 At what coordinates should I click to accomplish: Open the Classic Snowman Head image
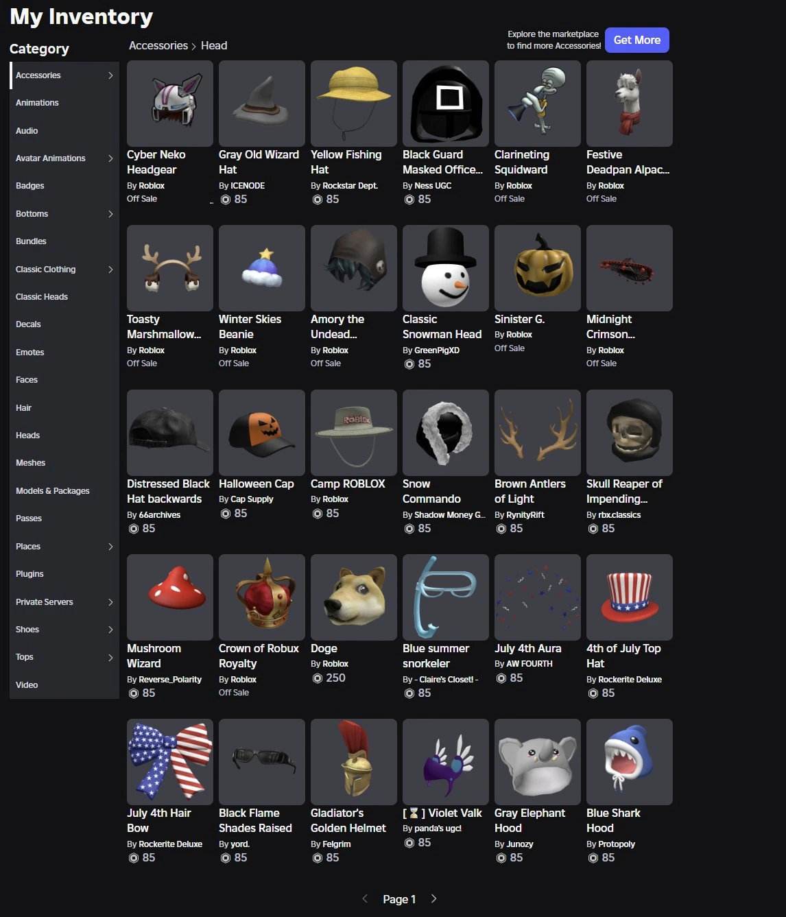pos(446,268)
